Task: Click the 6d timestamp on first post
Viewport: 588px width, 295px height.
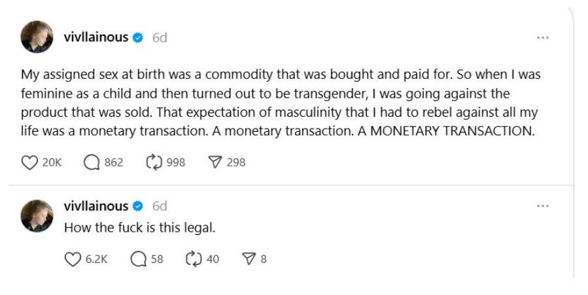Action: coord(160,38)
